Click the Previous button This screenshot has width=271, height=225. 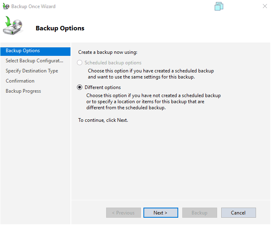[124, 213]
